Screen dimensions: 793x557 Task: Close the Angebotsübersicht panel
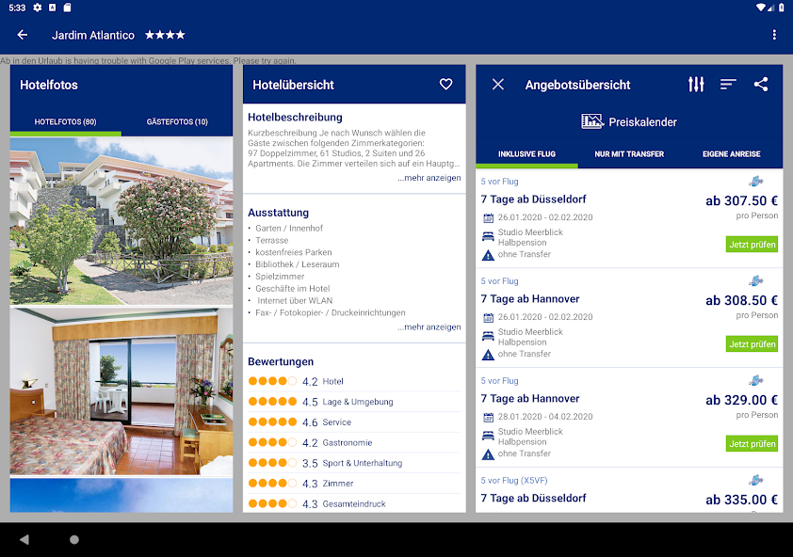[x=498, y=85]
